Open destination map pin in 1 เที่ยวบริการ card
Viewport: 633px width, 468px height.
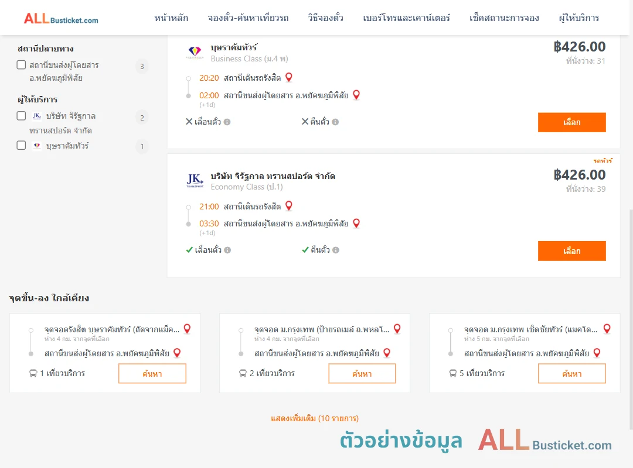(x=177, y=353)
